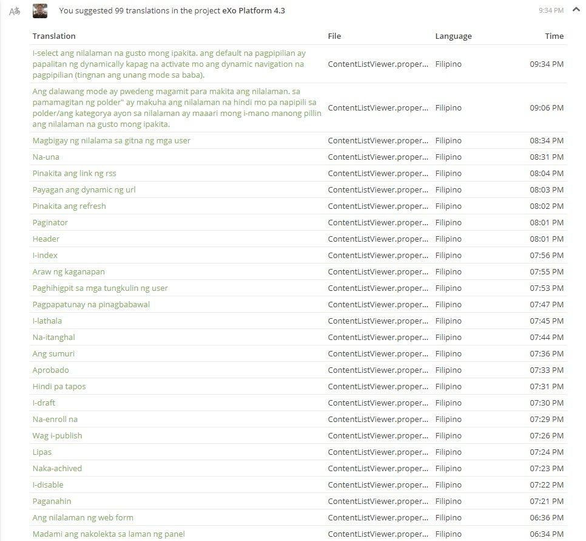The image size is (586, 541).
Task: Collapse the translations activity list
Action: [x=575, y=10]
